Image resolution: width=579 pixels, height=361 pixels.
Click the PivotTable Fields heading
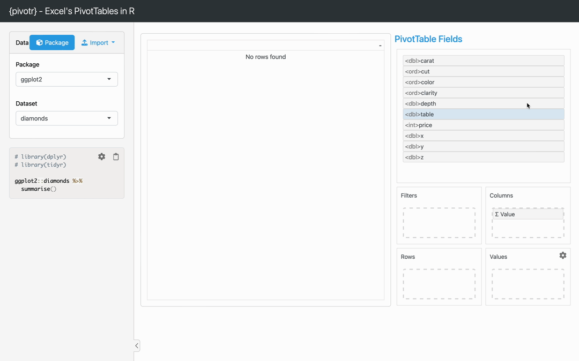pyautogui.click(x=428, y=39)
